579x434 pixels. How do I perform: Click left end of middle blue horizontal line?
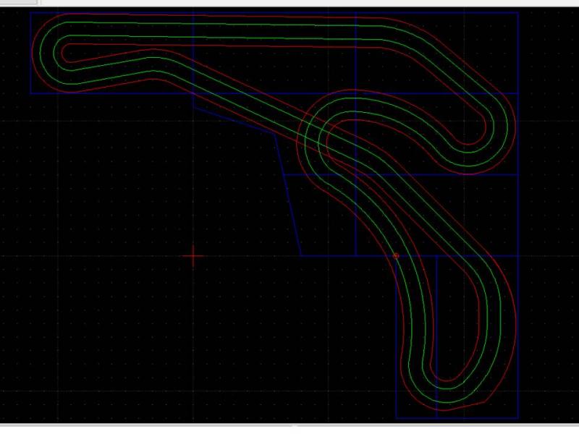pyautogui.click(x=282, y=174)
